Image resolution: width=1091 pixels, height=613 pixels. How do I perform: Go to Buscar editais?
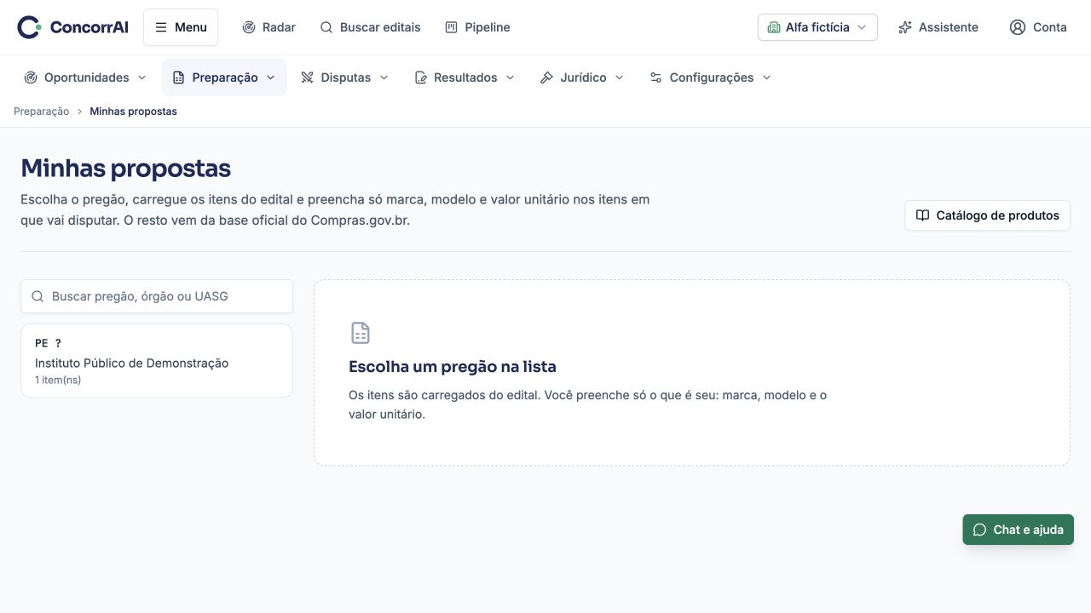370,27
